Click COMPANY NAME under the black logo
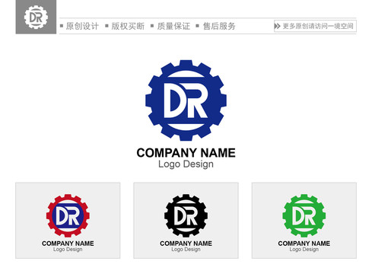This screenshot has width=372, height=274. [186, 244]
